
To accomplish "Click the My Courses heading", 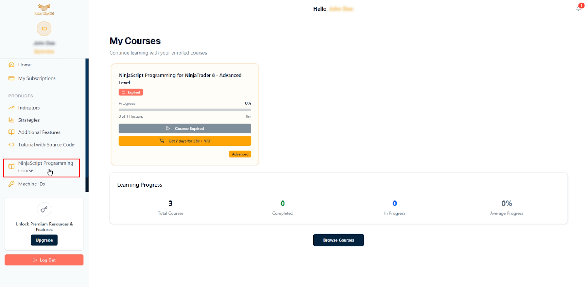I will pyautogui.click(x=135, y=41).
